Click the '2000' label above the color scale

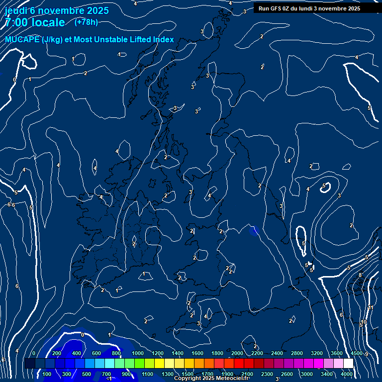point(237,353)
